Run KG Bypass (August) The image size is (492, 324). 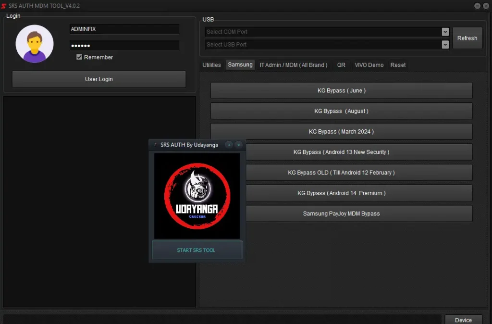pos(342,111)
